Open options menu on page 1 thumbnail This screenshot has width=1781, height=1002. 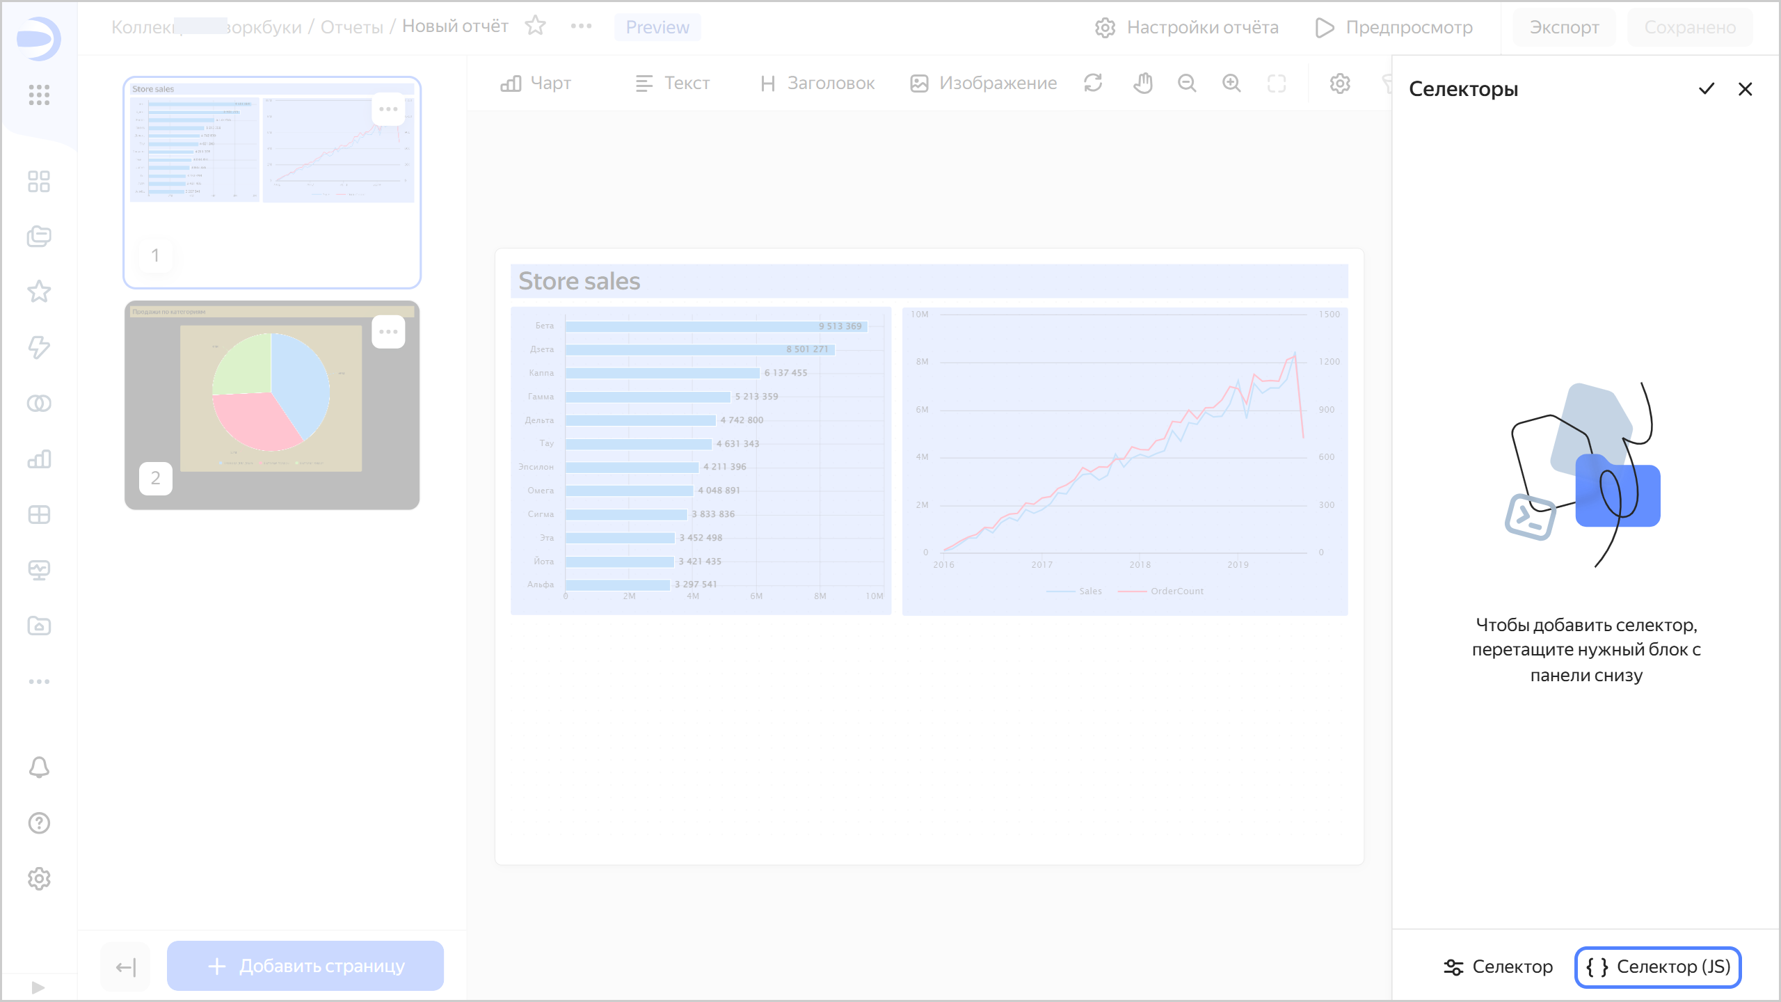[x=388, y=109]
